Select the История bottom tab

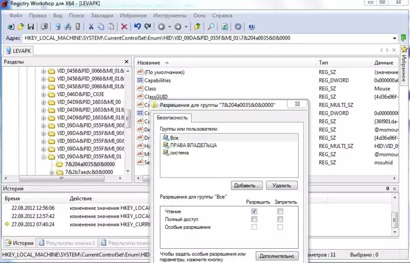[19, 243]
